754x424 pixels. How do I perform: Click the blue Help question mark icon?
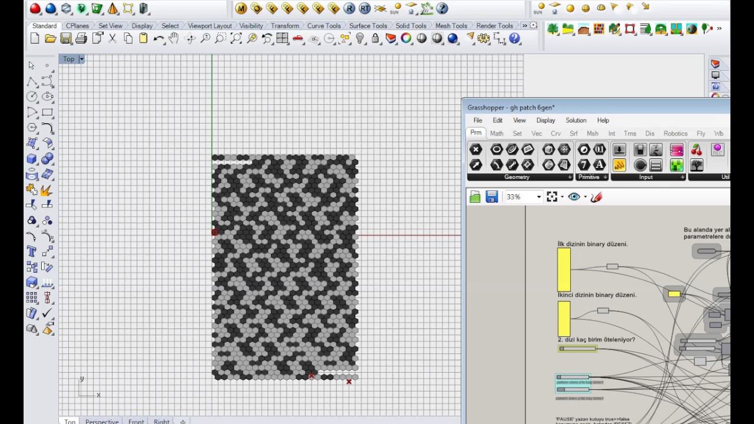(x=515, y=38)
